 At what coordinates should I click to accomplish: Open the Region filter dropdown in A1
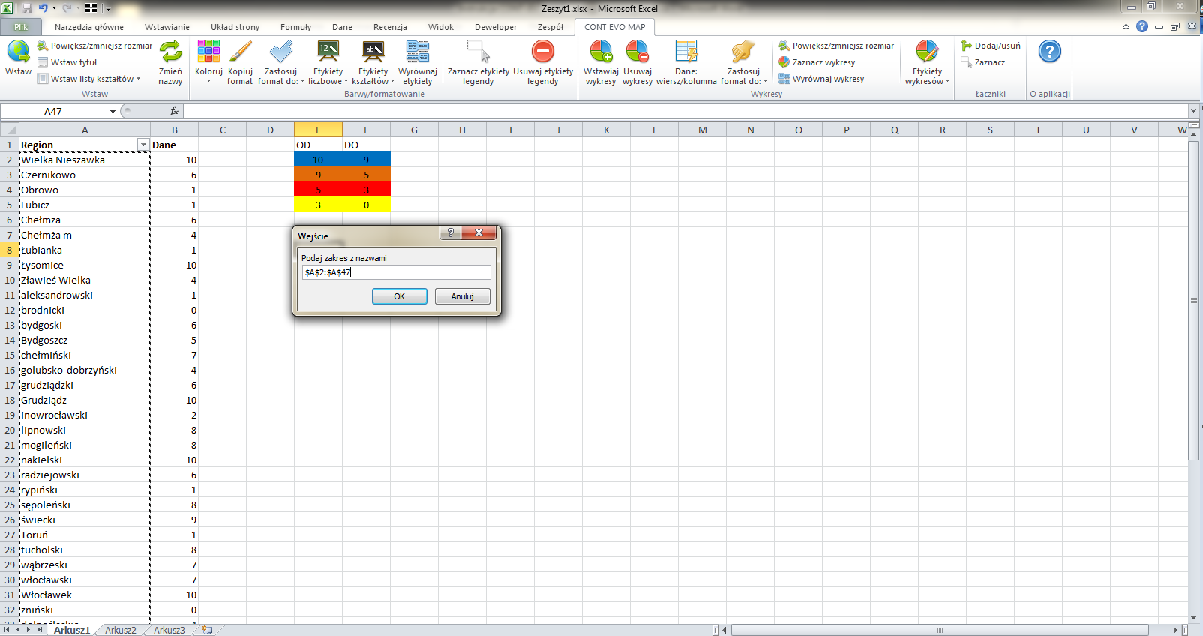143,145
